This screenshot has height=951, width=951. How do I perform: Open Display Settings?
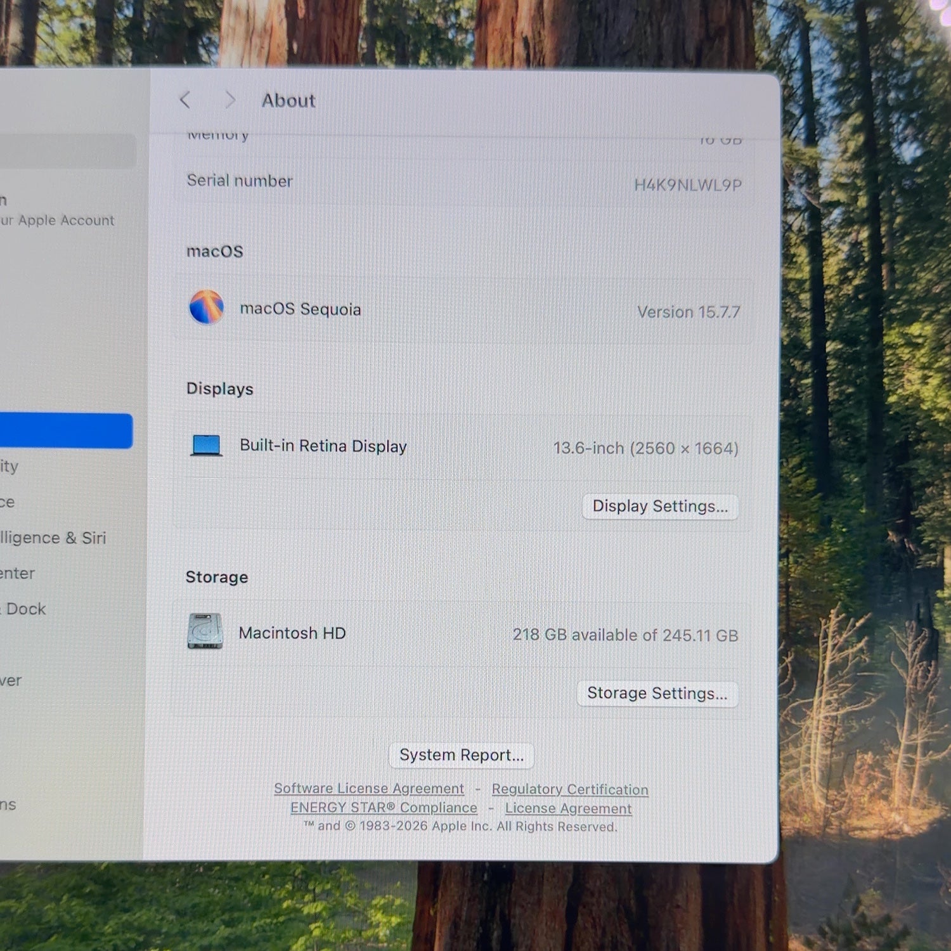point(660,507)
